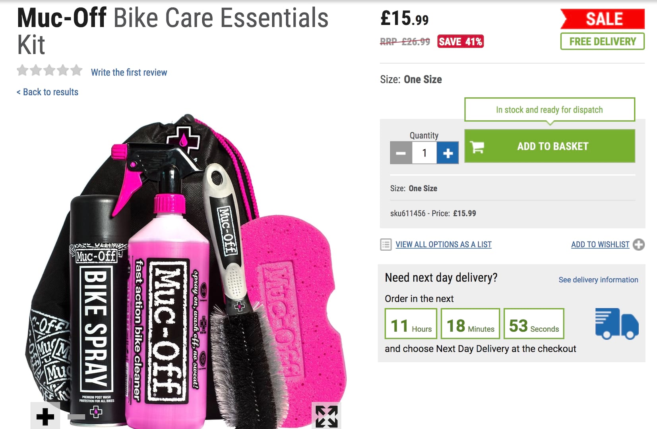Zoom out of the product image
The image size is (657, 429).
(x=76, y=417)
